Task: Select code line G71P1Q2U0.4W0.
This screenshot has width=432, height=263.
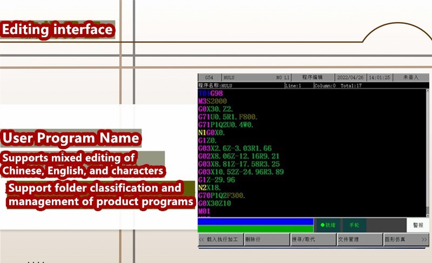Action: point(226,125)
